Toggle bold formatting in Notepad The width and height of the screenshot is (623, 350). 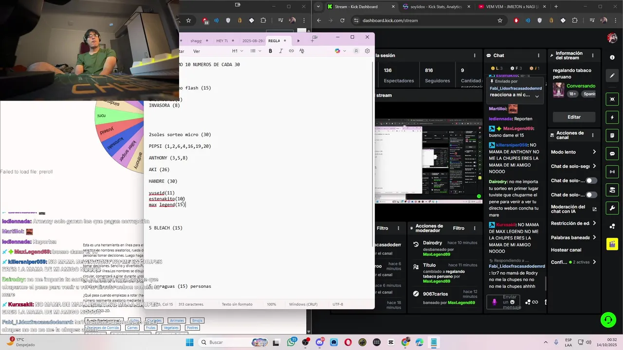271,51
